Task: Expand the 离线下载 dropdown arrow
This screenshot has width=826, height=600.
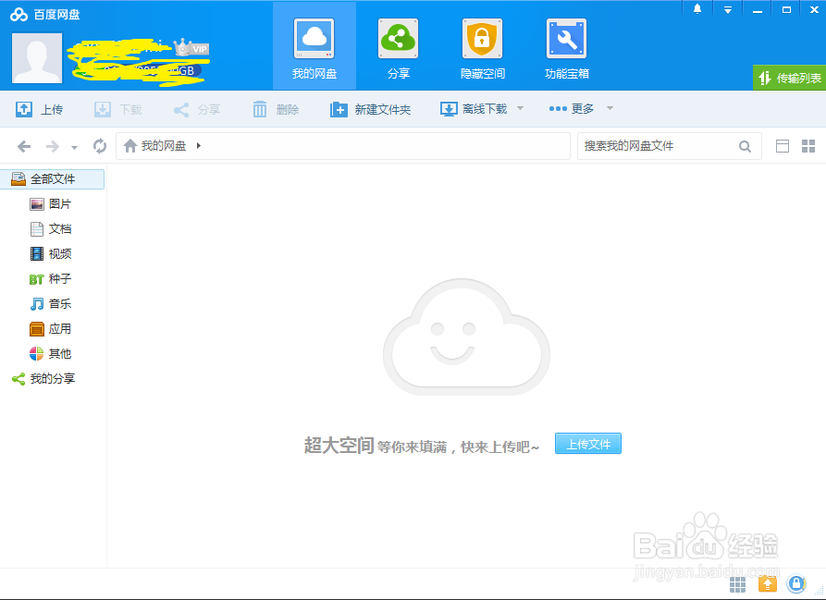Action: click(520, 108)
